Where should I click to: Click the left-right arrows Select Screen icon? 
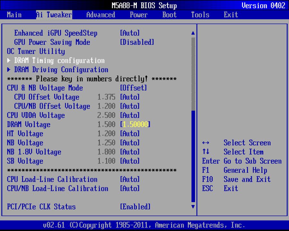(206, 143)
